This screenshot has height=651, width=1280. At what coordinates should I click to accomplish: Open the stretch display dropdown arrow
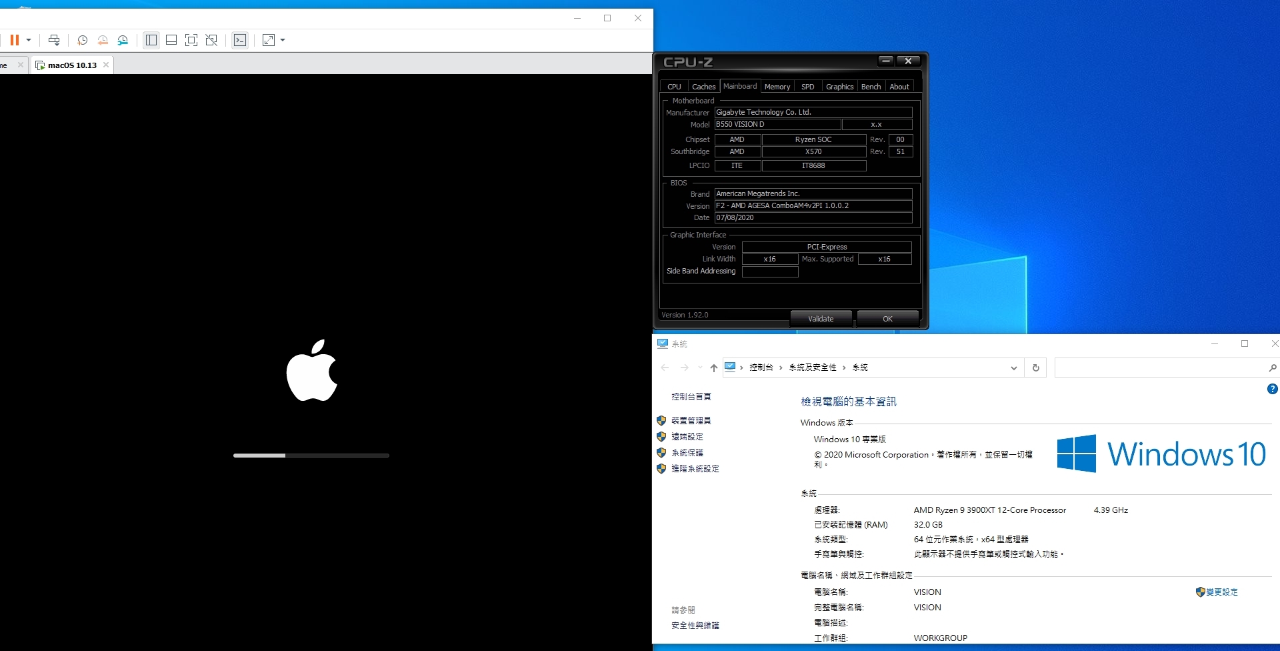tap(283, 40)
